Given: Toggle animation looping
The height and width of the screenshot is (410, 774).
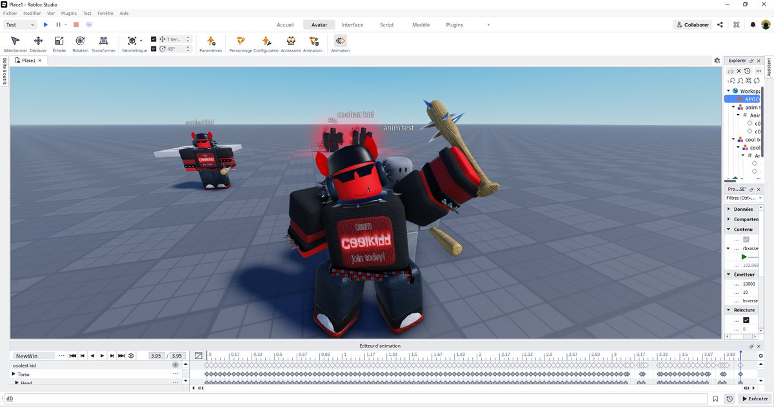Looking at the screenshot, I should (x=131, y=355).
